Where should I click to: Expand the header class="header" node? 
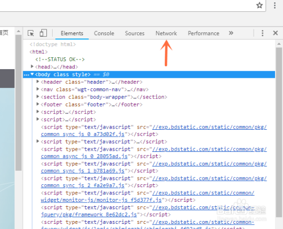click(x=38, y=82)
